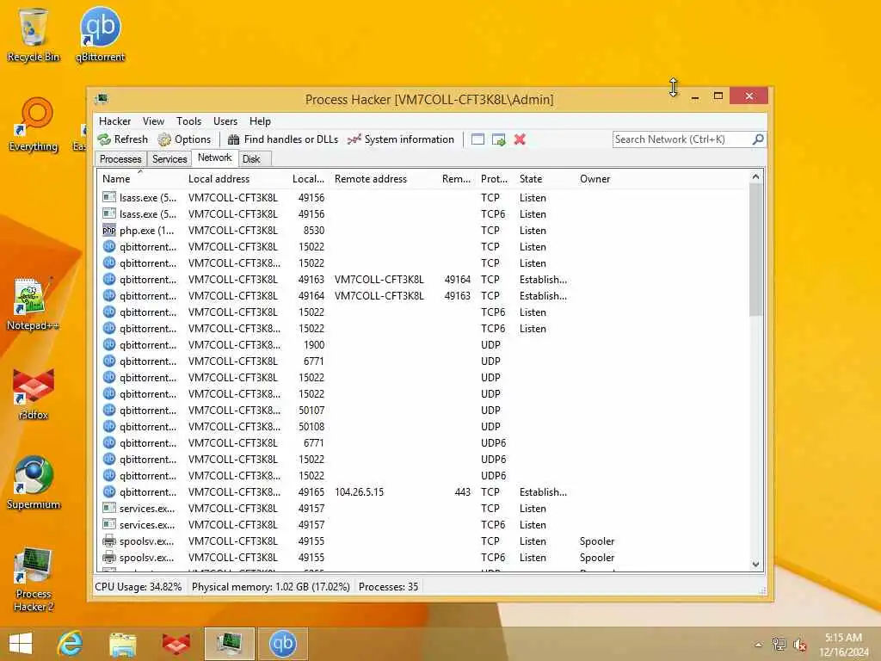Open the r3dfox desktop shortcut
The height and width of the screenshot is (661, 881).
34,394
